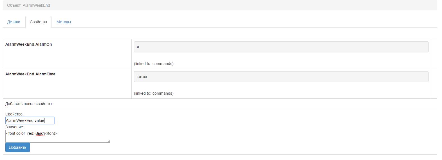Select the AlarmWeekEnd.AlarmTime property name
The image size is (442, 160).
pos(30,74)
